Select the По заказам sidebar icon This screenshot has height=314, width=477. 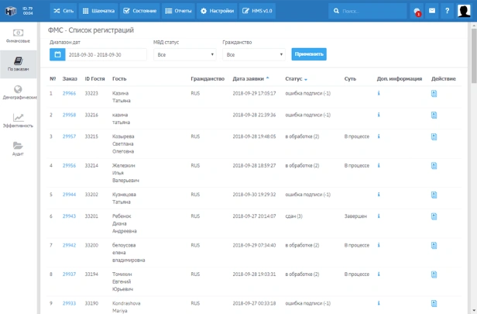tap(18, 64)
